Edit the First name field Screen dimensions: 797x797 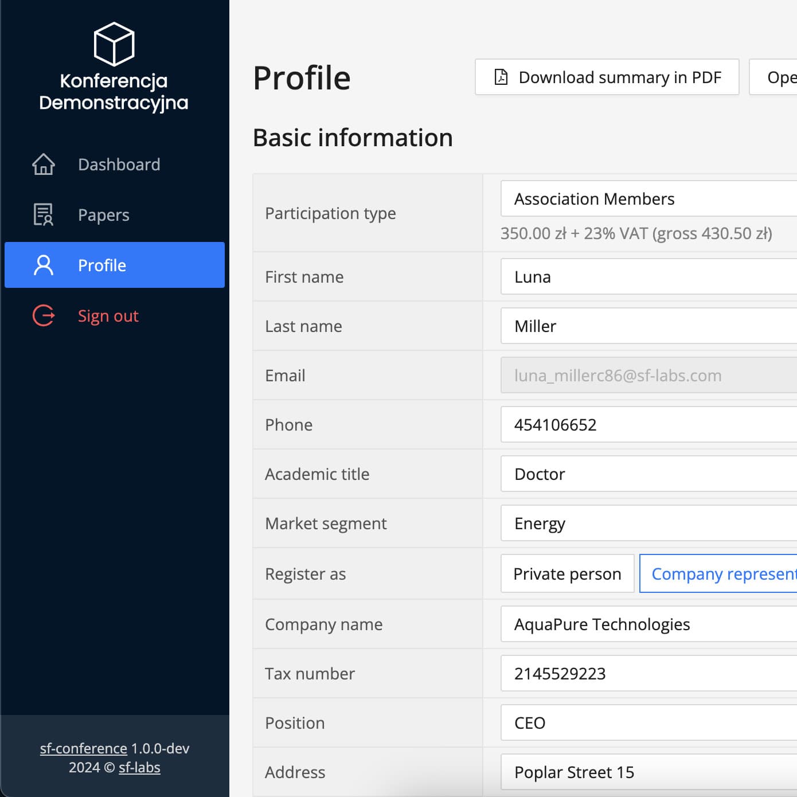649,277
